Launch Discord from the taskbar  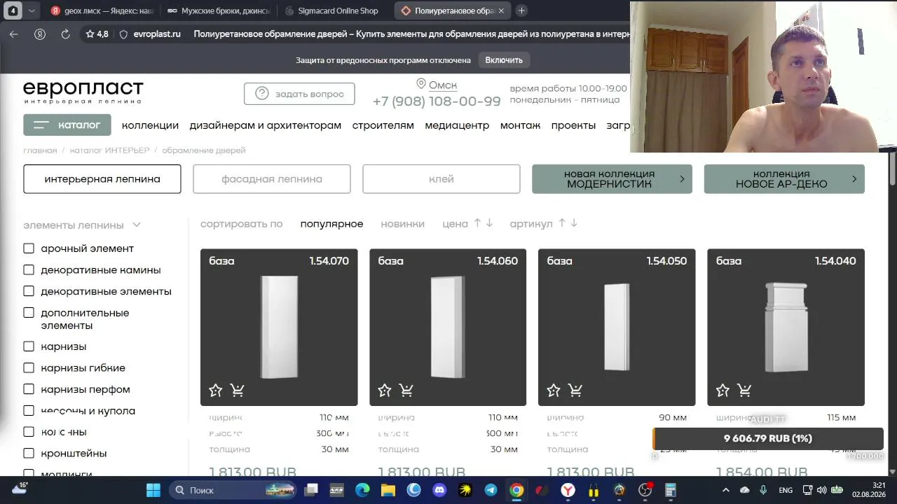click(439, 490)
